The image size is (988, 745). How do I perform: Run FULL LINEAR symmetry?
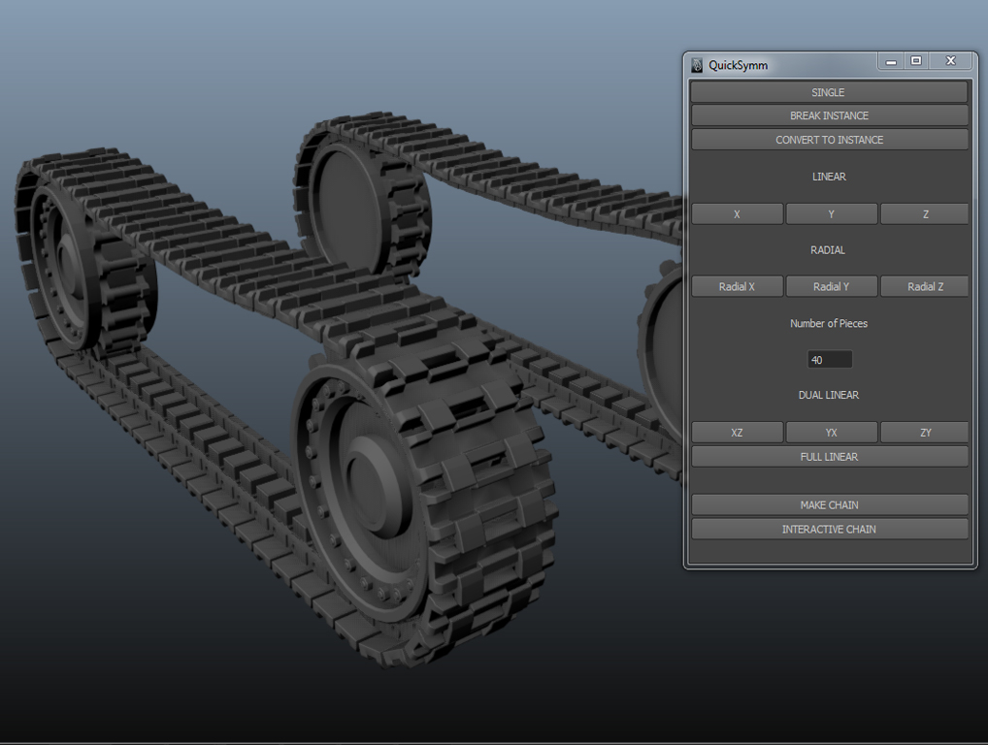[x=829, y=456]
